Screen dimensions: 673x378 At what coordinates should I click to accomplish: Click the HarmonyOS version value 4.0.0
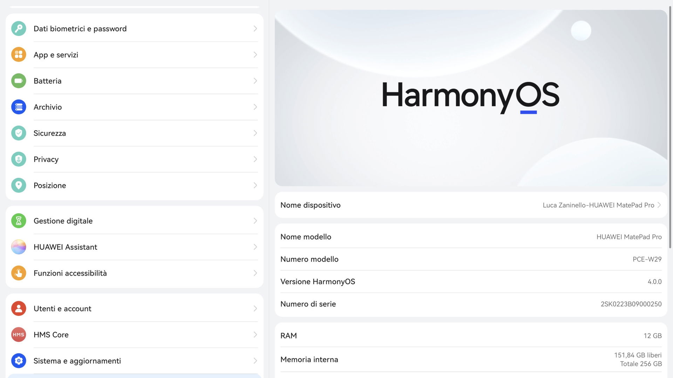pos(654,282)
